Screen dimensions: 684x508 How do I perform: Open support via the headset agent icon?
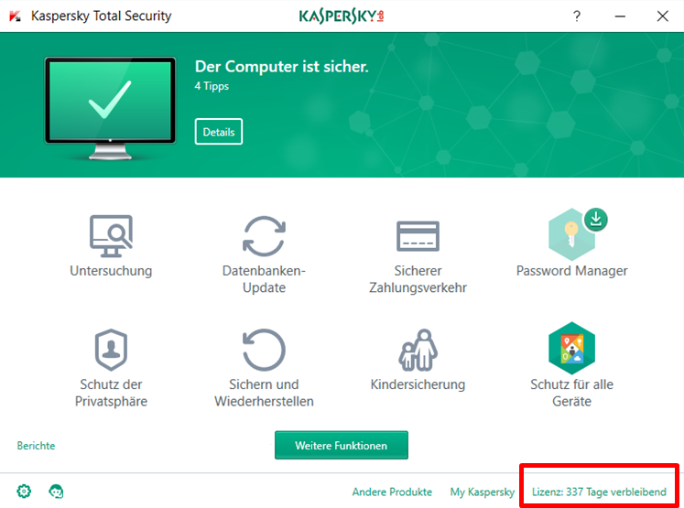(56, 492)
